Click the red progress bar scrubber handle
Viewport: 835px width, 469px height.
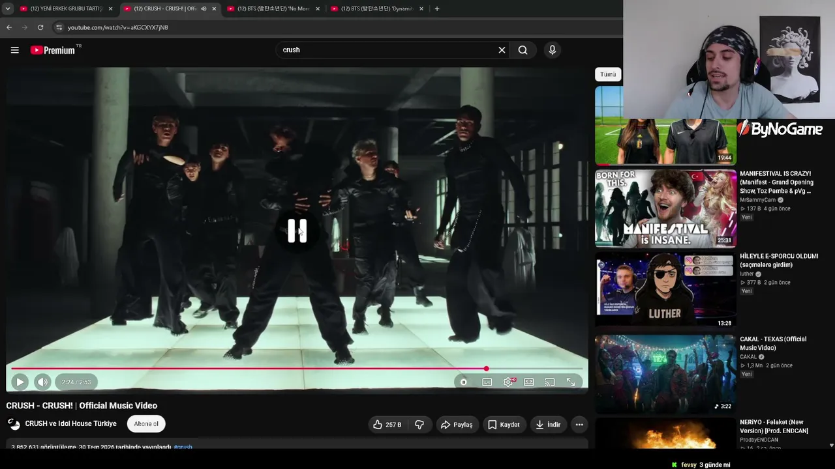486,369
